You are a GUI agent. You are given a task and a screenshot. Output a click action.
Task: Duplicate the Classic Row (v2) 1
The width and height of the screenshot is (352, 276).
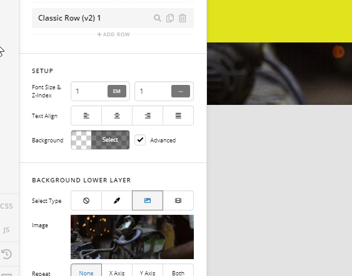coord(170,18)
